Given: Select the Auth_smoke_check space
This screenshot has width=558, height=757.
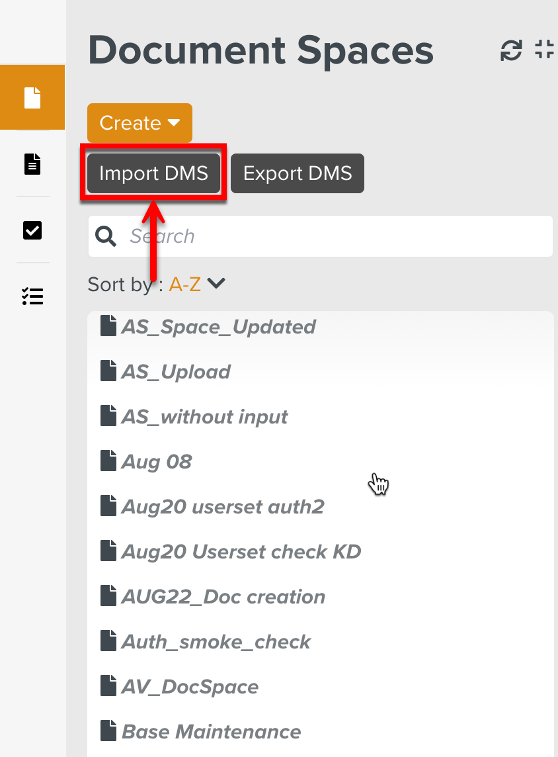Looking at the screenshot, I should point(216,642).
